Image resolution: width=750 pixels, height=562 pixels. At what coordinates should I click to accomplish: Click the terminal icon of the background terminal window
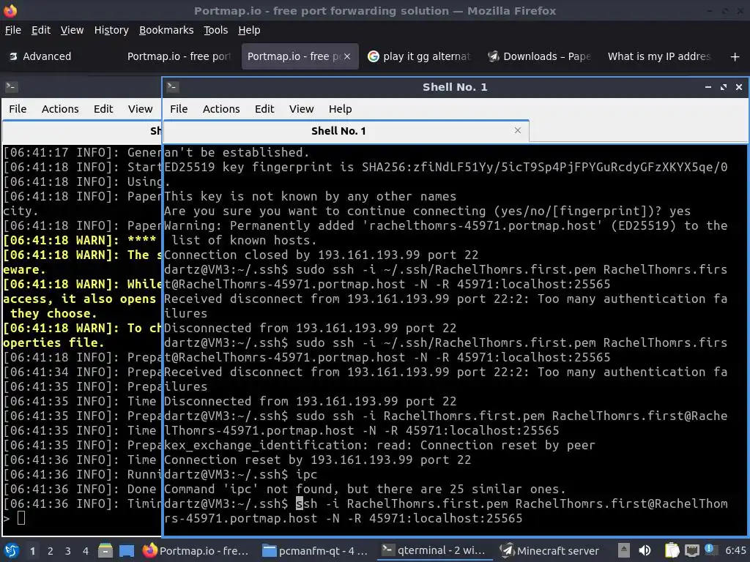(x=12, y=86)
